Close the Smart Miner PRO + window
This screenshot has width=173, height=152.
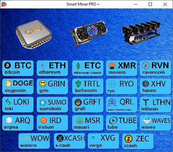coord(165,4)
